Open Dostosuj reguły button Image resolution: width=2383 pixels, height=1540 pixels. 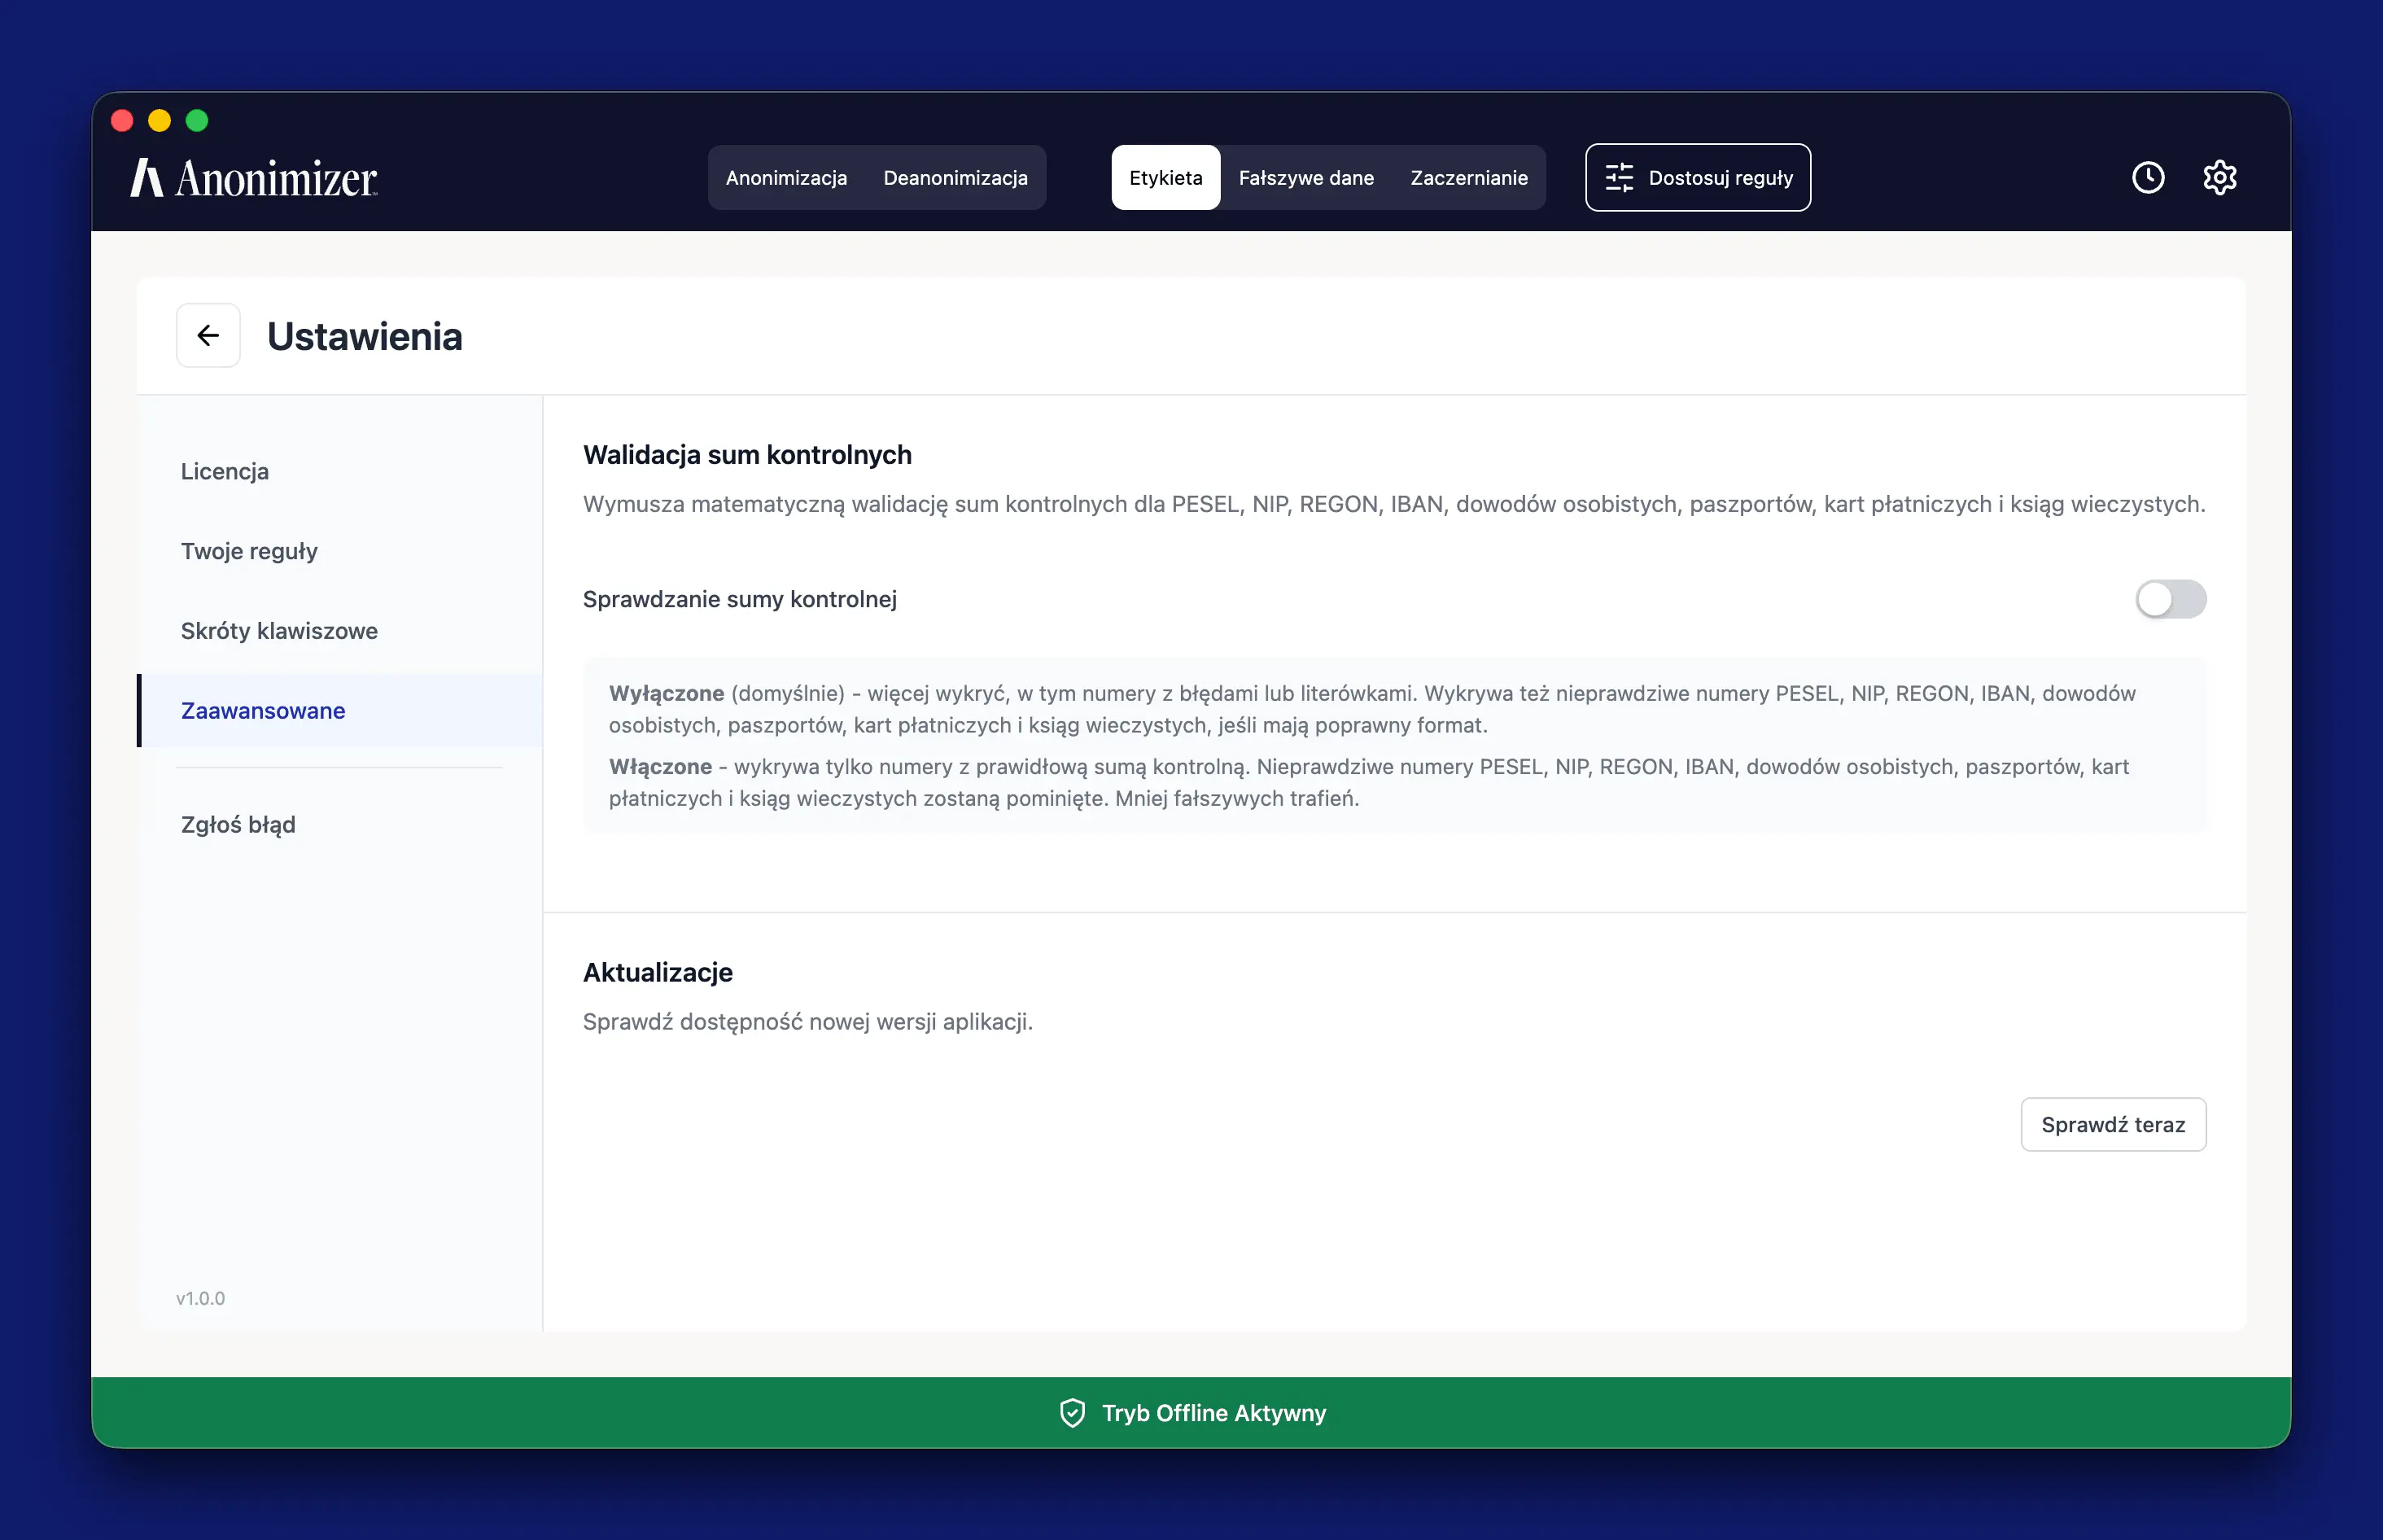click(x=1697, y=177)
